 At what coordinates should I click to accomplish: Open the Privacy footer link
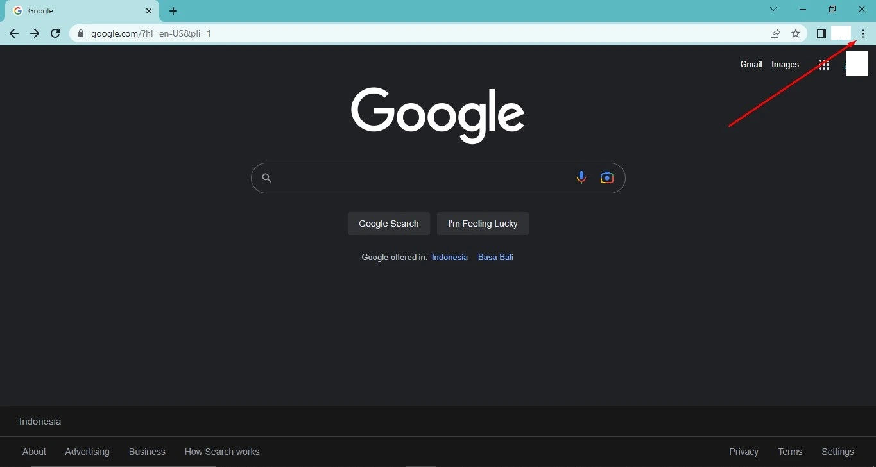(744, 452)
